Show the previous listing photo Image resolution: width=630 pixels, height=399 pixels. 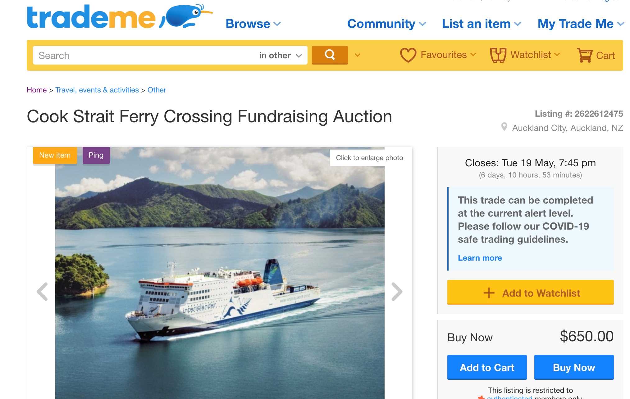pyautogui.click(x=42, y=292)
